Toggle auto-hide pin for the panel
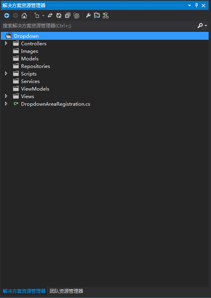This screenshot has width=211, height=298. [x=197, y=5]
